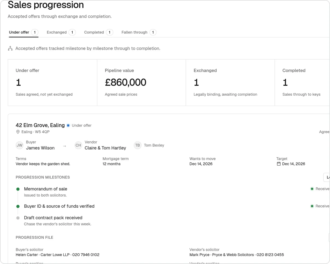Click the PROGRESSION FILE section label
Screen dimensions: 330x264
coord(34,238)
